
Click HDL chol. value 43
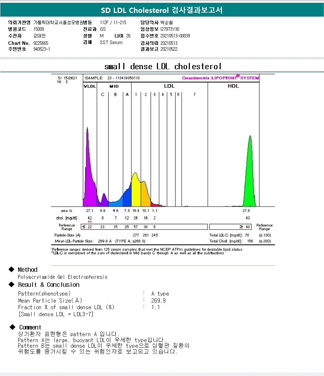(248, 218)
